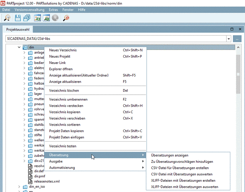Click the search magnifier toolbar icon
The height and width of the screenshot is (192, 245).
click(7, 18)
